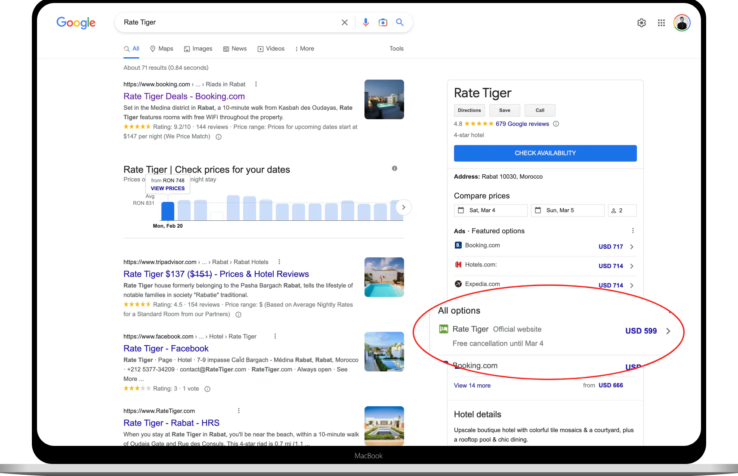
Task: Open options menu for Tripadvisor result
Action: [x=279, y=262]
